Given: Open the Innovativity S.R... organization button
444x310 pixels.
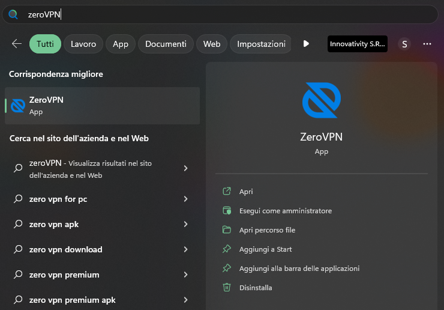Looking at the screenshot, I should [x=358, y=44].
